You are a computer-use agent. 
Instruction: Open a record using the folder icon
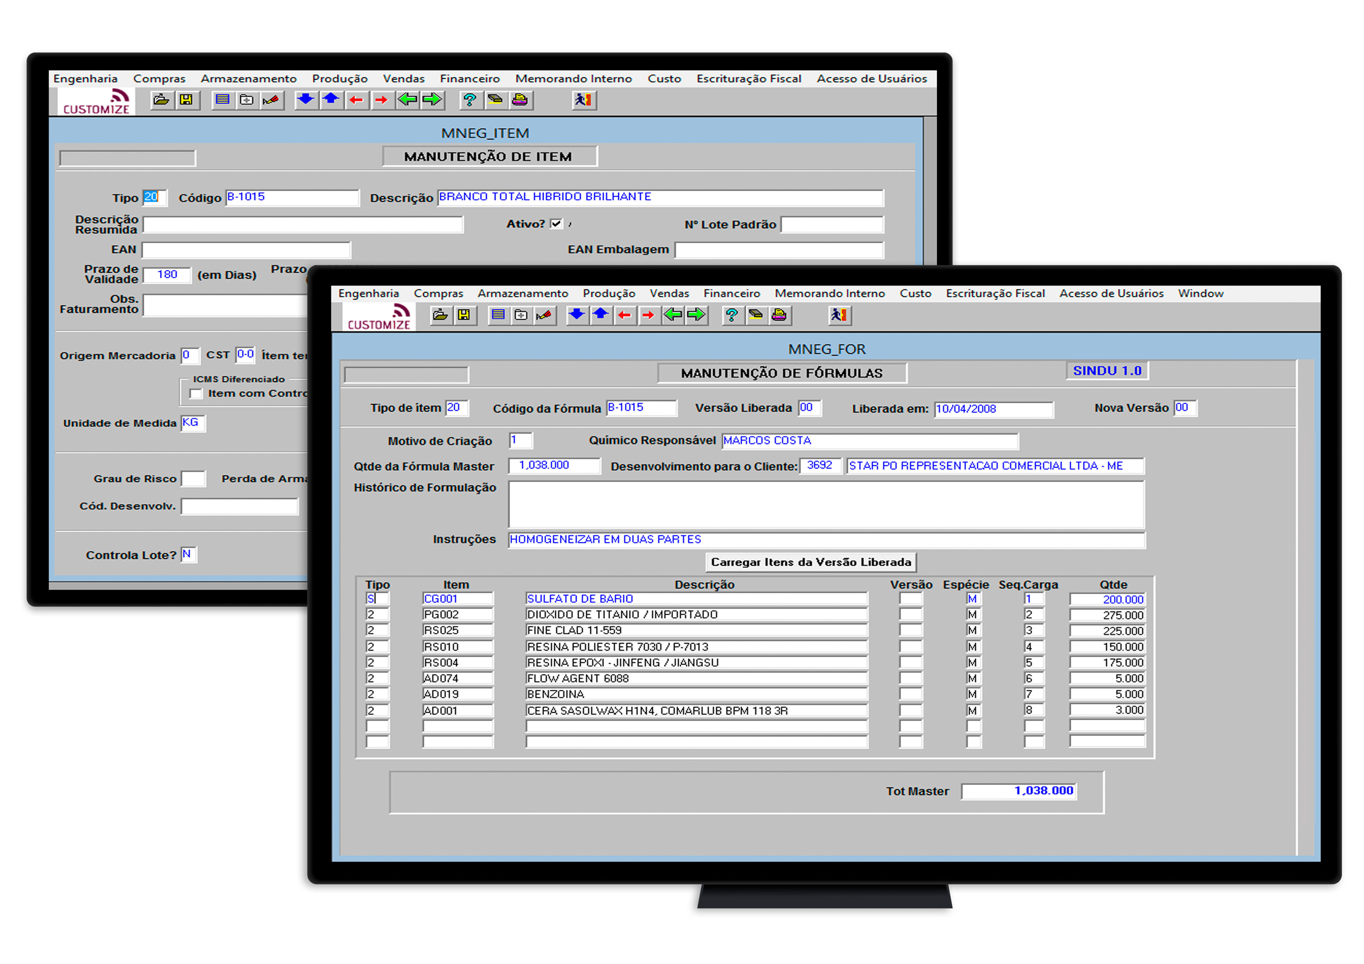click(440, 315)
